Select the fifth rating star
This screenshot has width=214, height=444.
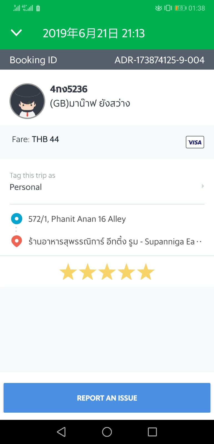[x=146, y=272]
